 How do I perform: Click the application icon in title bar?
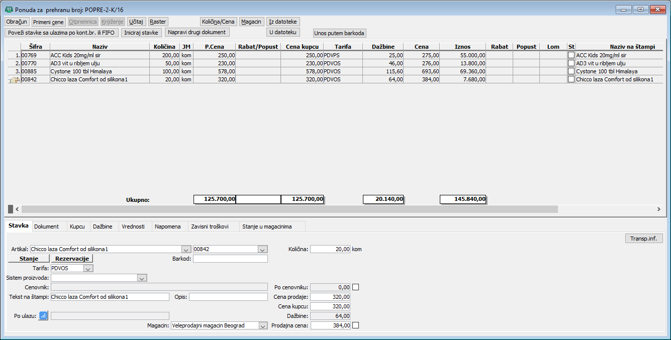click(9, 10)
